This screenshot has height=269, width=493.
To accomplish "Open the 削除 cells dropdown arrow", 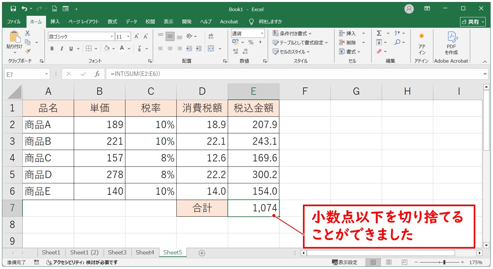I will pos(363,42).
